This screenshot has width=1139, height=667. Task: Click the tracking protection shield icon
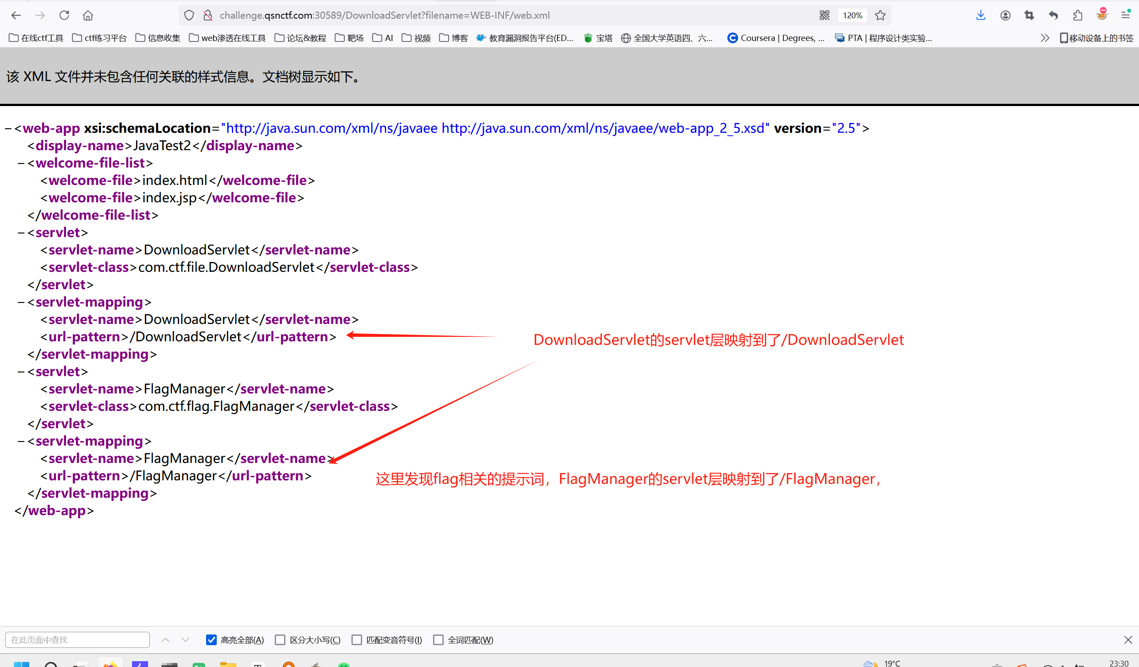[x=189, y=15]
